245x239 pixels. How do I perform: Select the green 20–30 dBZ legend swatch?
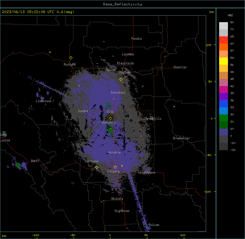click(223, 118)
